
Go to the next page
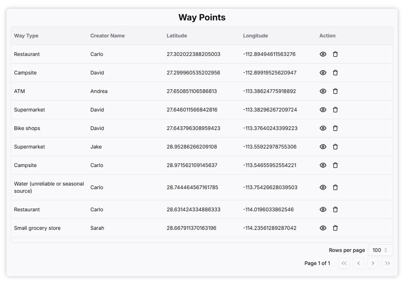(x=373, y=263)
